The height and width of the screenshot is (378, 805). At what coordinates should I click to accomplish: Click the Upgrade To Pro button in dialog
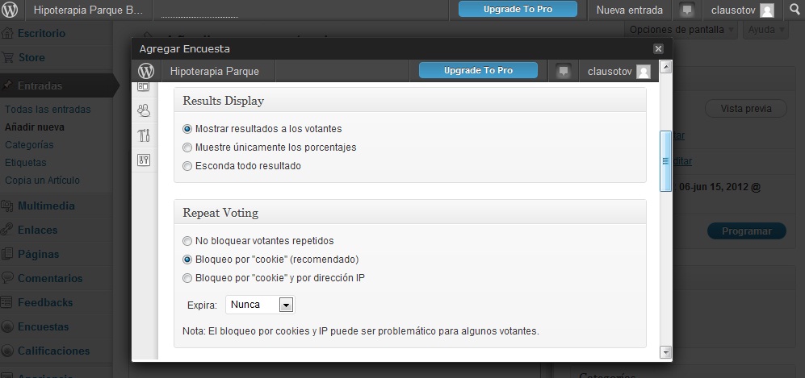[x=478, y=71]
